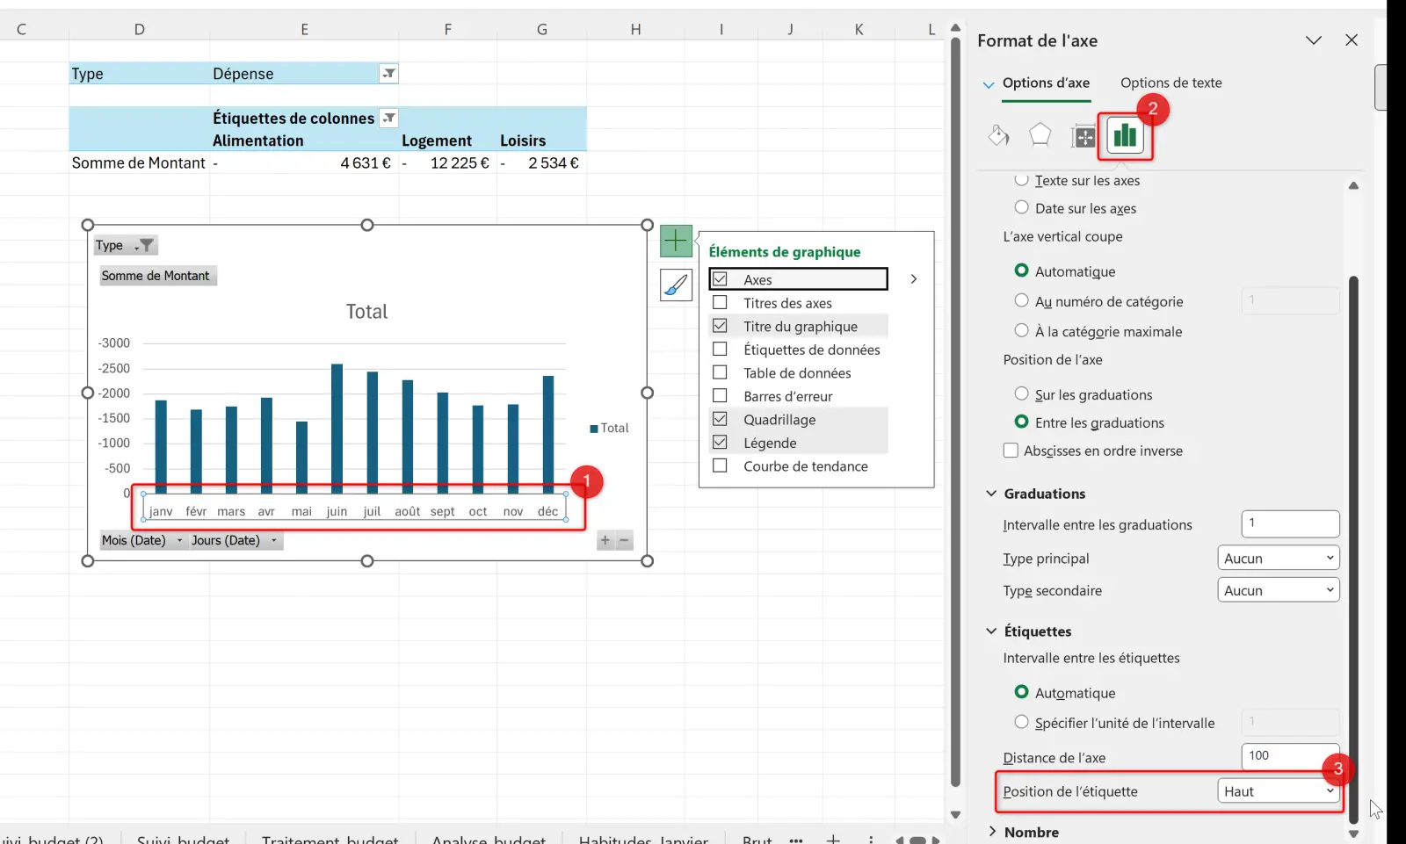Select the chart title Total
Image resolution: width=1406 pixels, height=844 pixels.
tap(366, 312)
